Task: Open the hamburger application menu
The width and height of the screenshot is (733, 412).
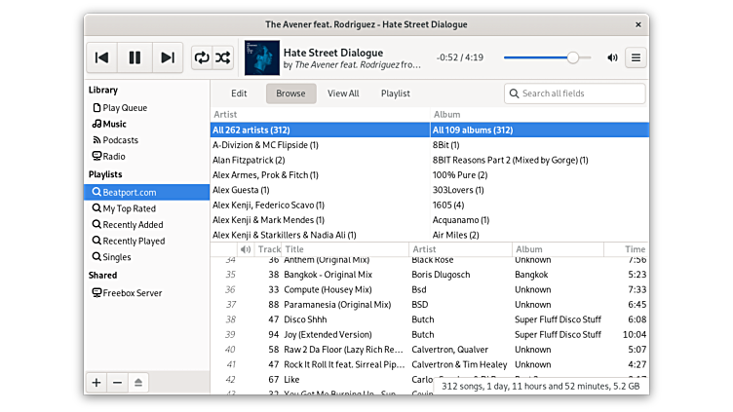Action: [x=637, y=57]
